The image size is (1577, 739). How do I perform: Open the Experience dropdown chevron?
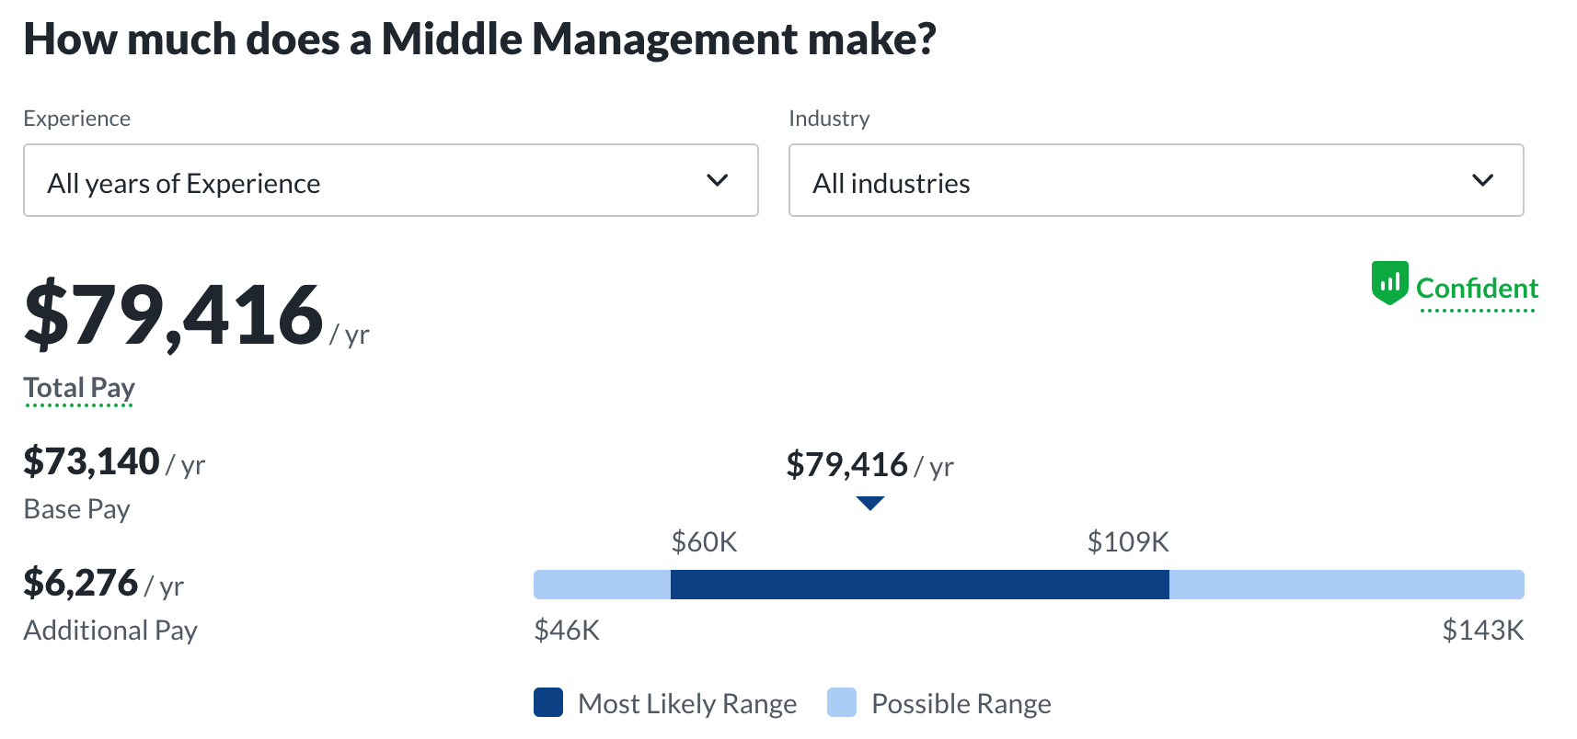click(x=717, y=180)
